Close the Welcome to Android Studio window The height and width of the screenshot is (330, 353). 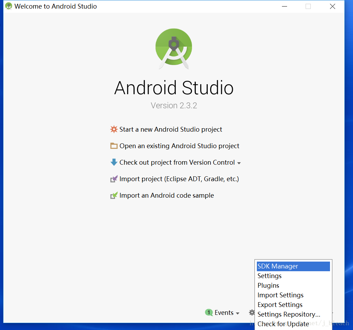pyautogui.click(x=332, y=6)
